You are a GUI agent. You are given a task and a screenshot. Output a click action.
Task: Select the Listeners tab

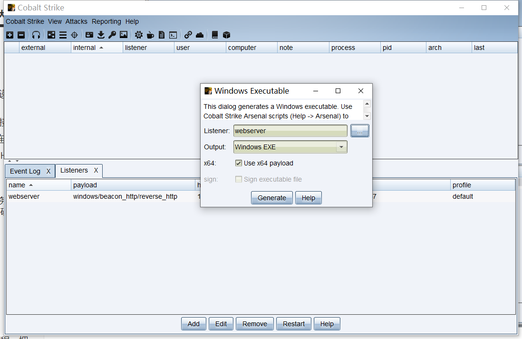(x=74, y=170)
